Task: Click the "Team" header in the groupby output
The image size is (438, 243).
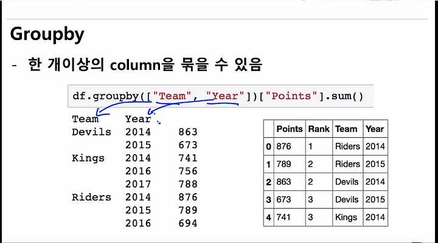Action: pyautogui.click(x=85, y=119)
